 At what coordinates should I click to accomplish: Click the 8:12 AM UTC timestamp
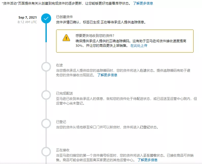click(x=27, y=22)
